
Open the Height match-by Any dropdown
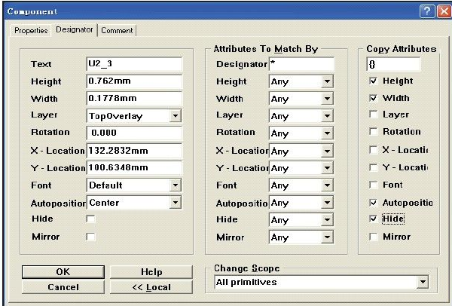click(x=327, y=81)
